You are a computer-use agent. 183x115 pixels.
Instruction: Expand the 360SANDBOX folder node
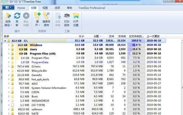tap(9, 101)
